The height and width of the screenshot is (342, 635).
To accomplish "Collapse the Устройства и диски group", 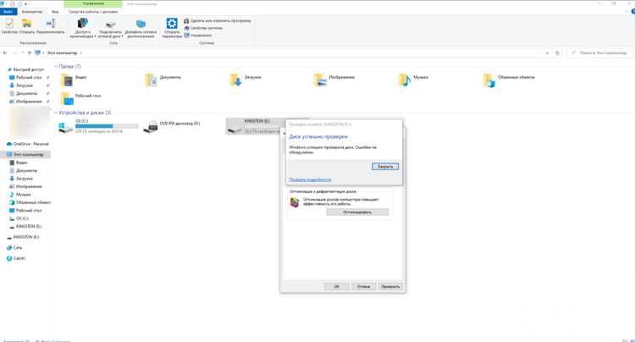I will tap(56, 113).
